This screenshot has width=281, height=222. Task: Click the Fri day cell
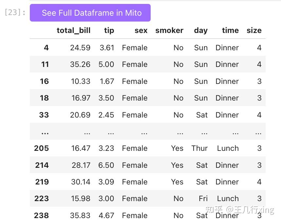(x=203, y=198)
